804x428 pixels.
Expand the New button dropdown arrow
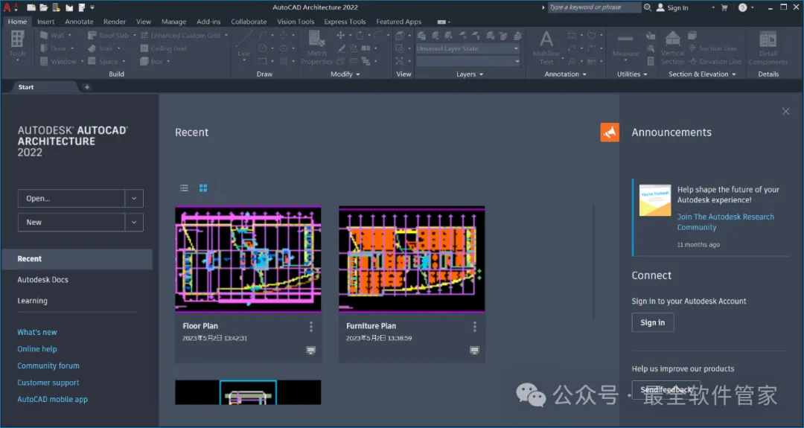click(134, 223)
